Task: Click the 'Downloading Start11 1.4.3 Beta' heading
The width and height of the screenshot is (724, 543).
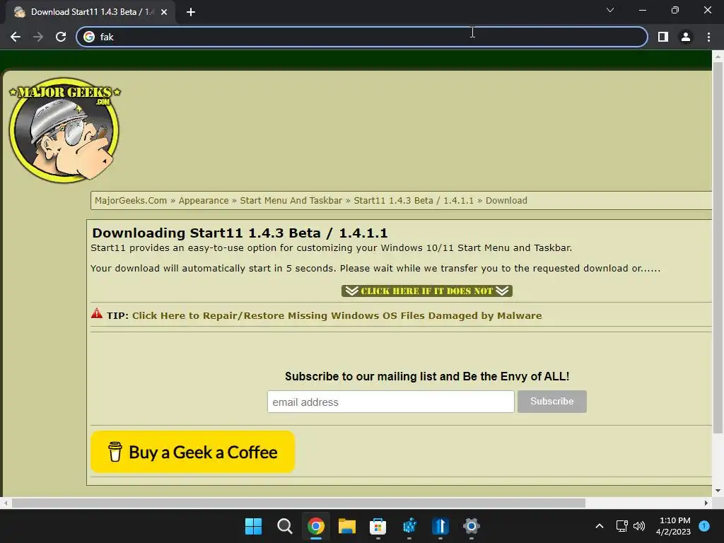Action: pos(240,233)
